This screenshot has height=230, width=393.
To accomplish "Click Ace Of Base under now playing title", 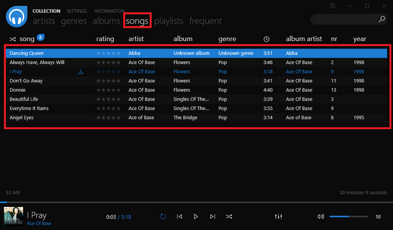I will tap(39, 224).
